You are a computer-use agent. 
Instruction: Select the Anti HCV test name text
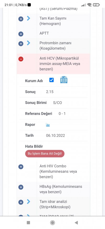point(60,64)
